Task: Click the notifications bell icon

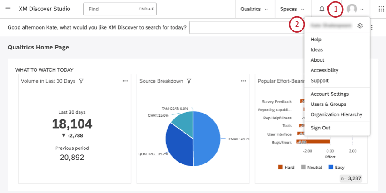Action: (x=322, y=9)
